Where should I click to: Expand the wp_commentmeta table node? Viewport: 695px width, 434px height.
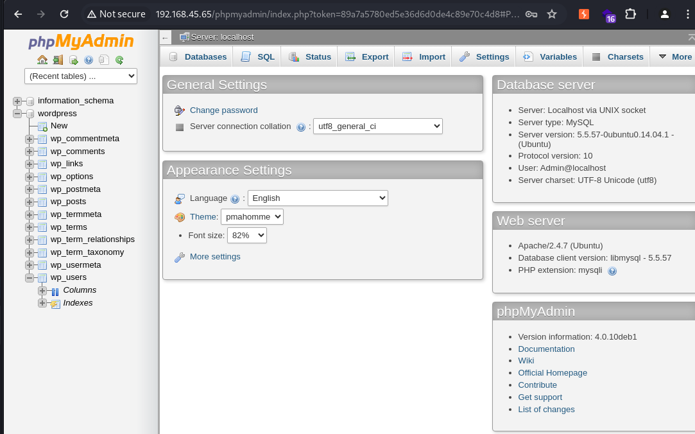(30, 139)
